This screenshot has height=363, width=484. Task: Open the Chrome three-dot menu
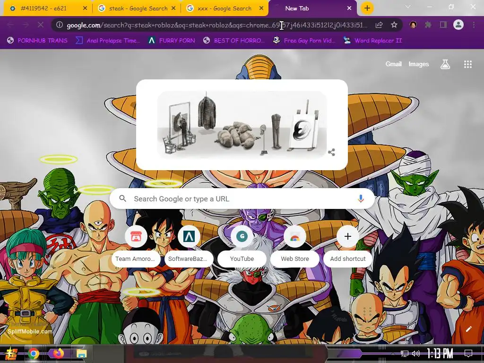474,25
